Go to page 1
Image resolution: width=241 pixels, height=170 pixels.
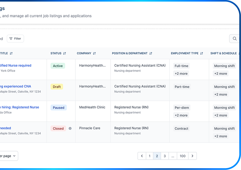tap(150, 156)
